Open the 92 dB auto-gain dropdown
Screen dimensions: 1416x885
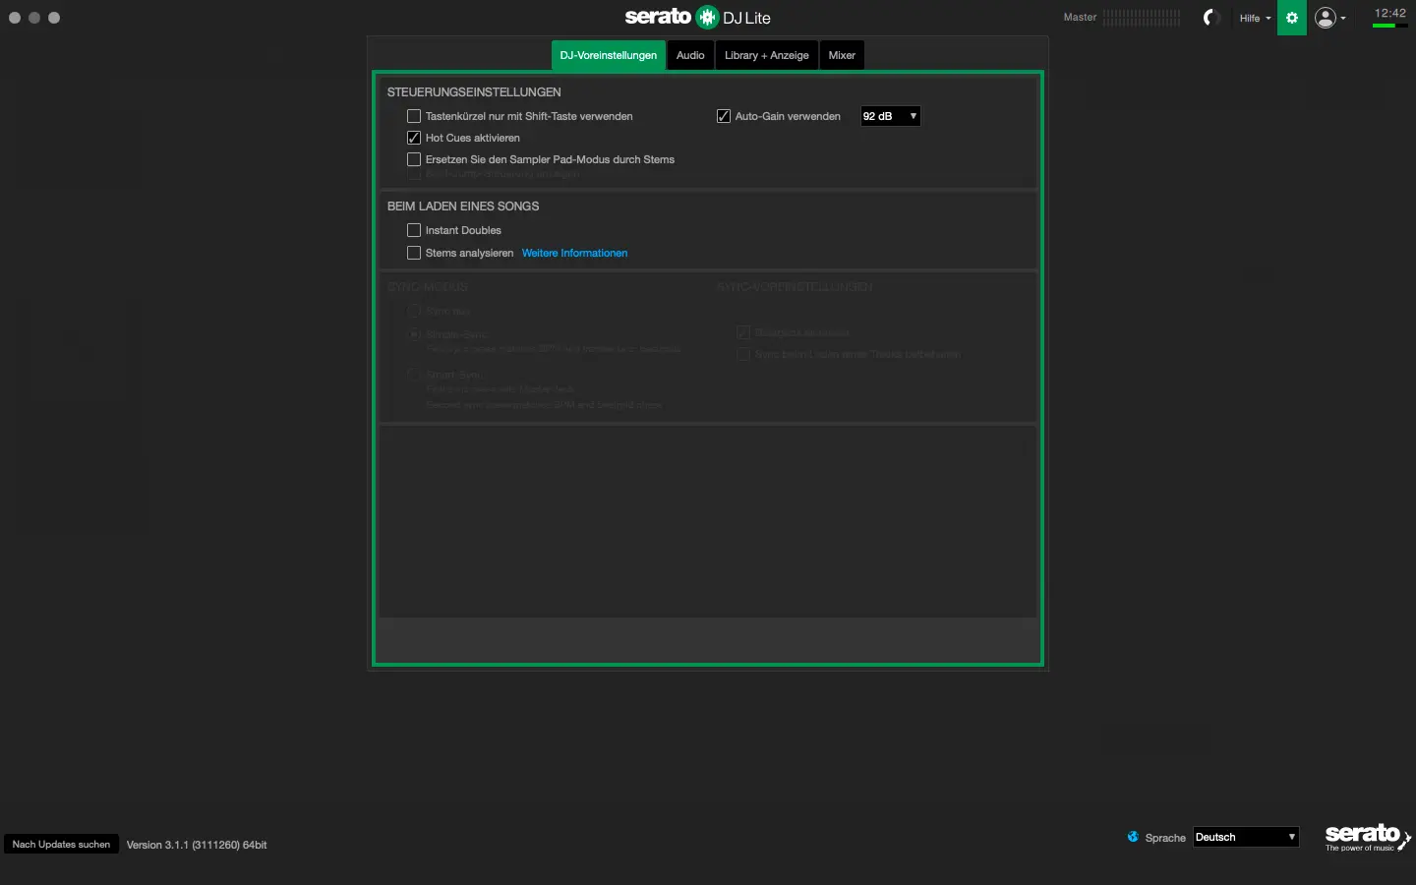point(890,116)
